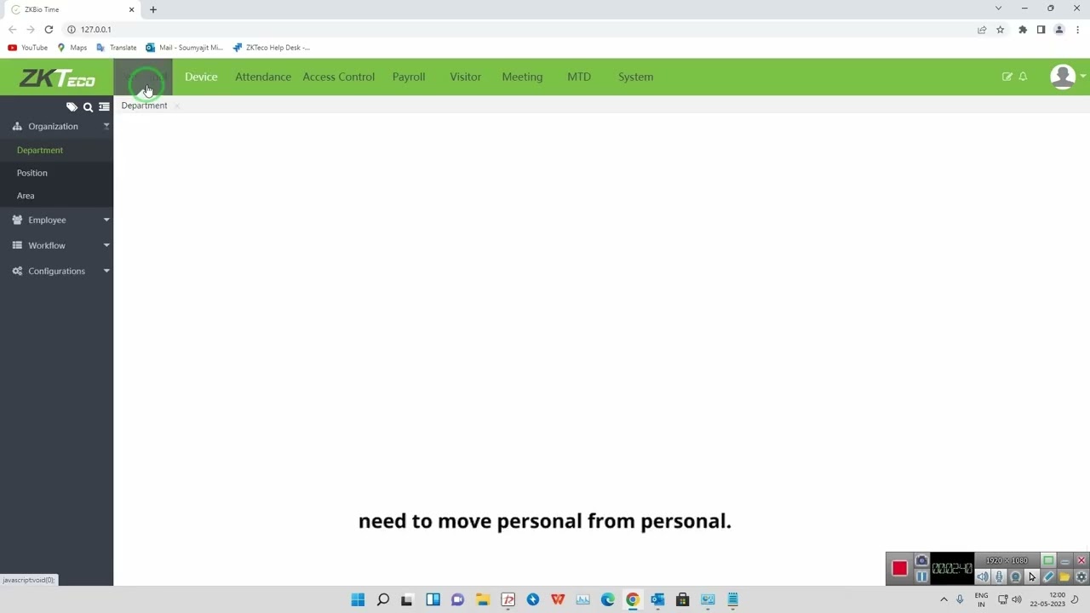Screen dimensions: 1090x613
Task: Click the ZKTeco logo
Action: pyautogui.click(x=57, y=77)
